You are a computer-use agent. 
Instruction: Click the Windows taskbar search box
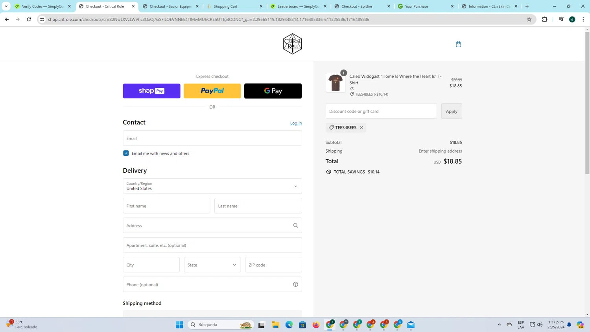(x=221, y=325)
